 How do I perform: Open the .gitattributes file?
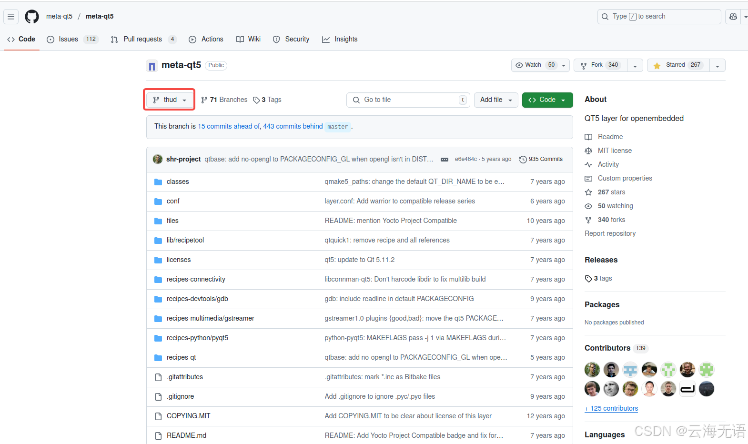tap(185, 377)
